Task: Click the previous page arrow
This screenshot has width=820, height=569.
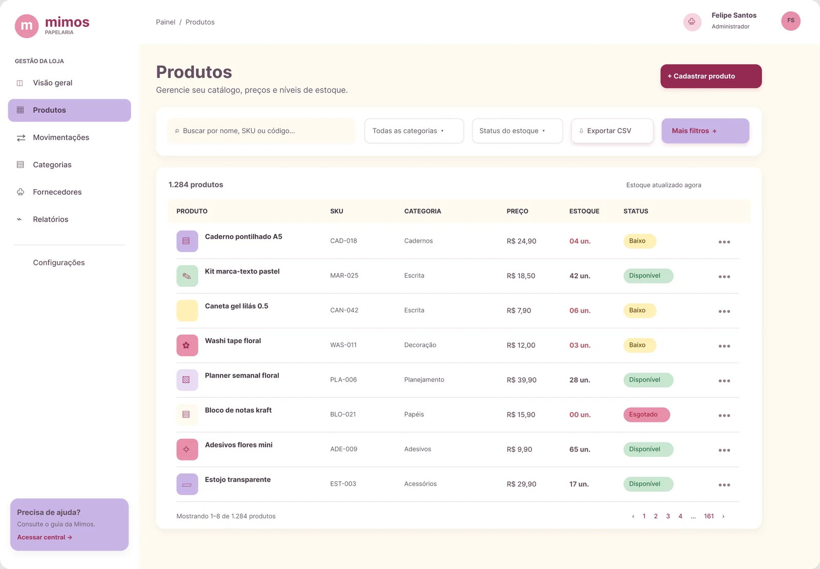Action: [x=633, y=516]
